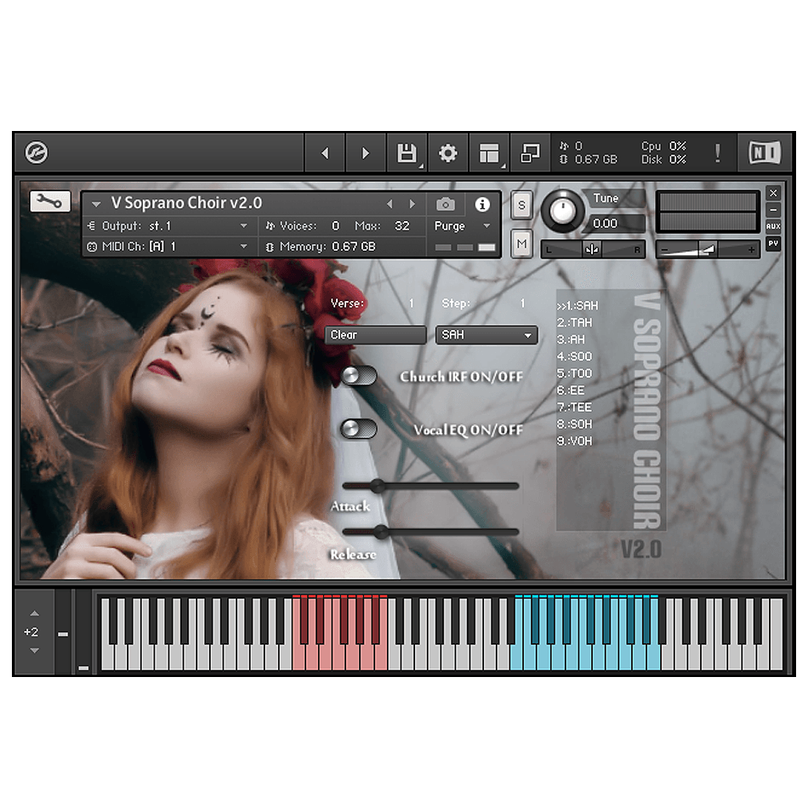The image size is (808, 808).
Task: Shift keyboard octave down arrow
Action: click(x=35, y=651)
